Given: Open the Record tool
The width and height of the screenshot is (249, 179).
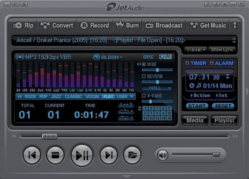Looking at the screenshot, I should (x=95, y=25).
